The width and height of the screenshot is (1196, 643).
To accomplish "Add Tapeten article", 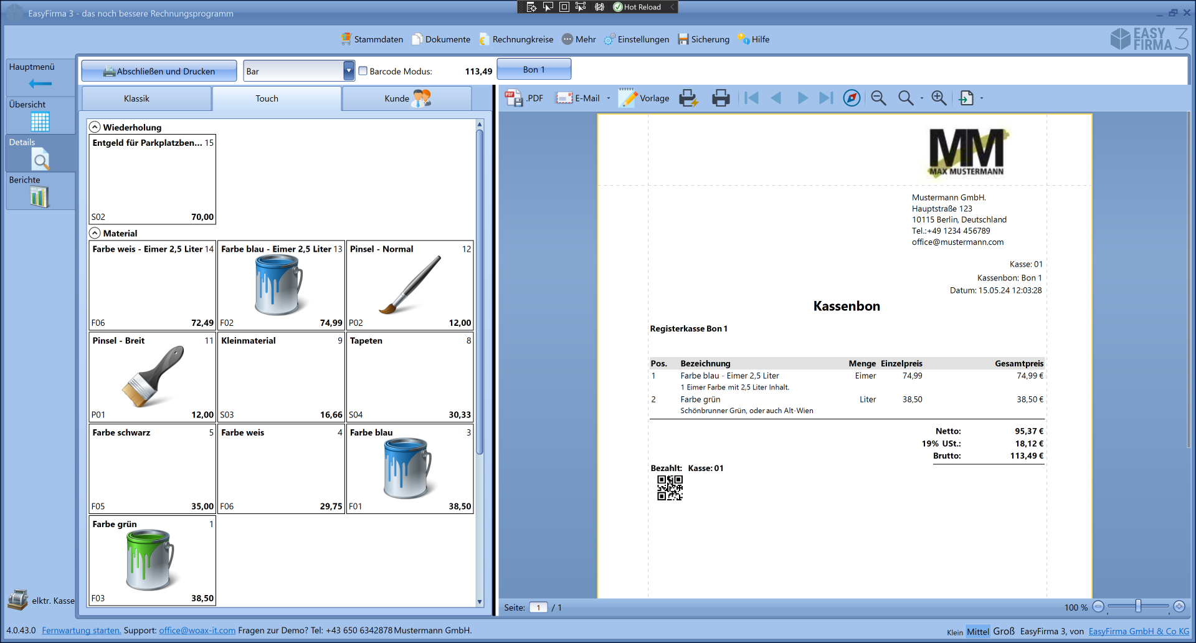I will coord(410,377).
